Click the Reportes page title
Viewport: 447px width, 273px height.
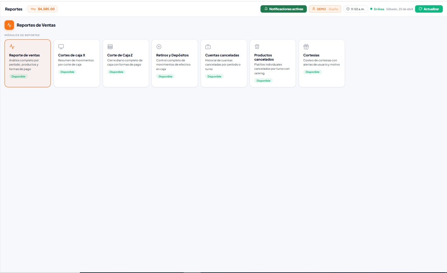(x=14, y=9)
